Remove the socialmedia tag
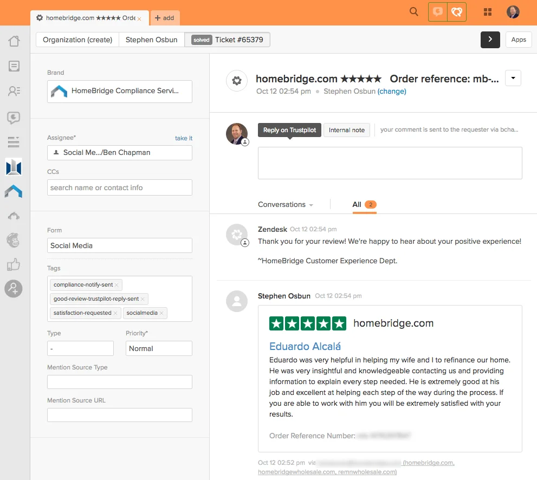 tap(161, 313)
